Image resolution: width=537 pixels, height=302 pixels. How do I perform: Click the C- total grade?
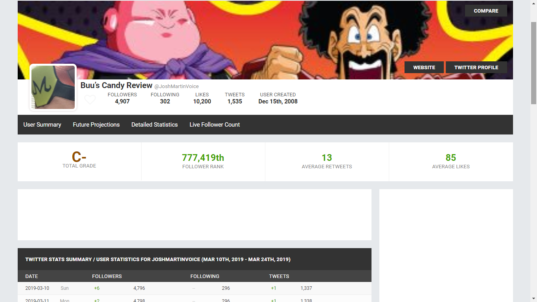pyautogui.click(x=79, y=157)
